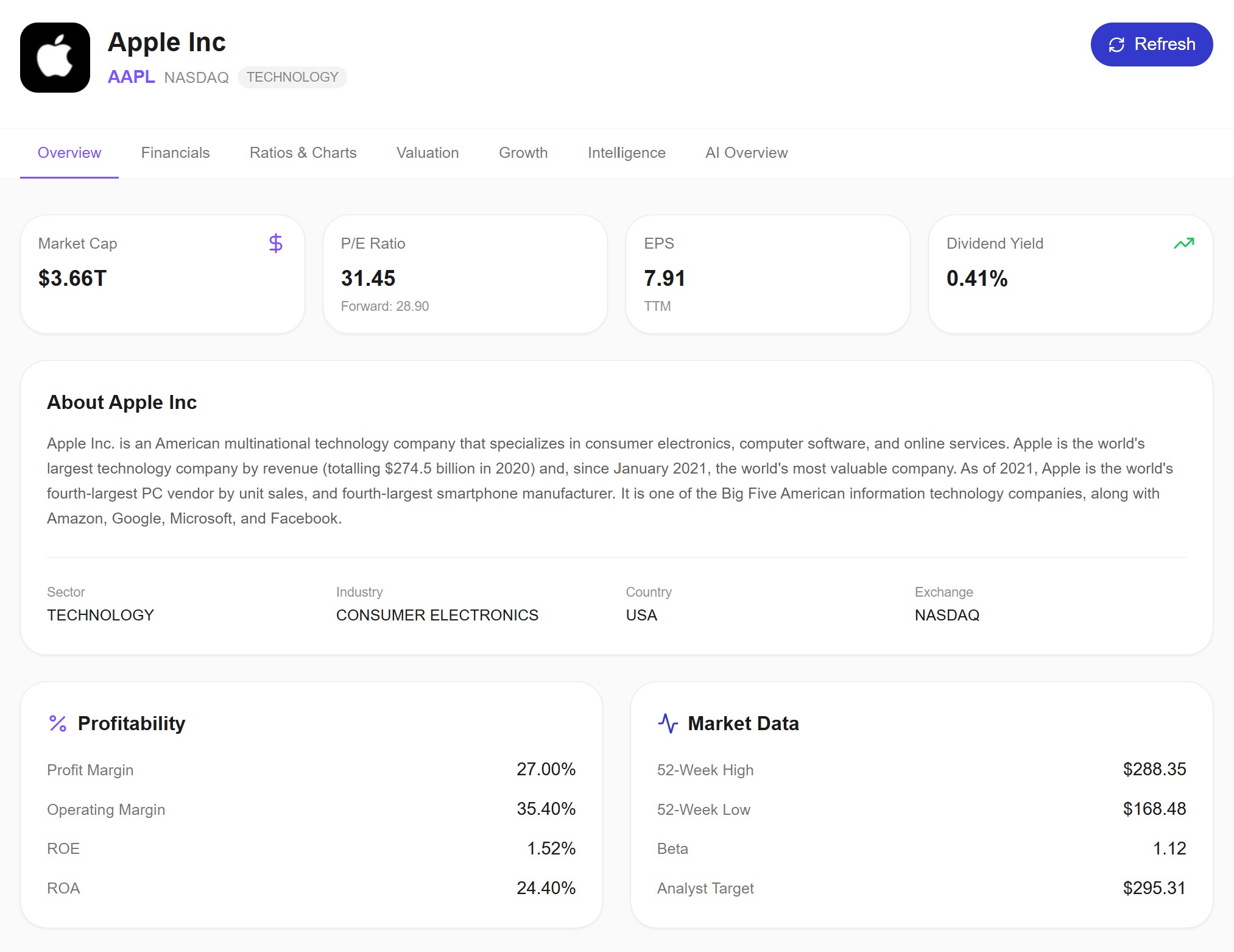Viewport: 1234px width, 952px height.
Task: Click the Analyst Target value $295.31
Action: [x=1154, y=888]
